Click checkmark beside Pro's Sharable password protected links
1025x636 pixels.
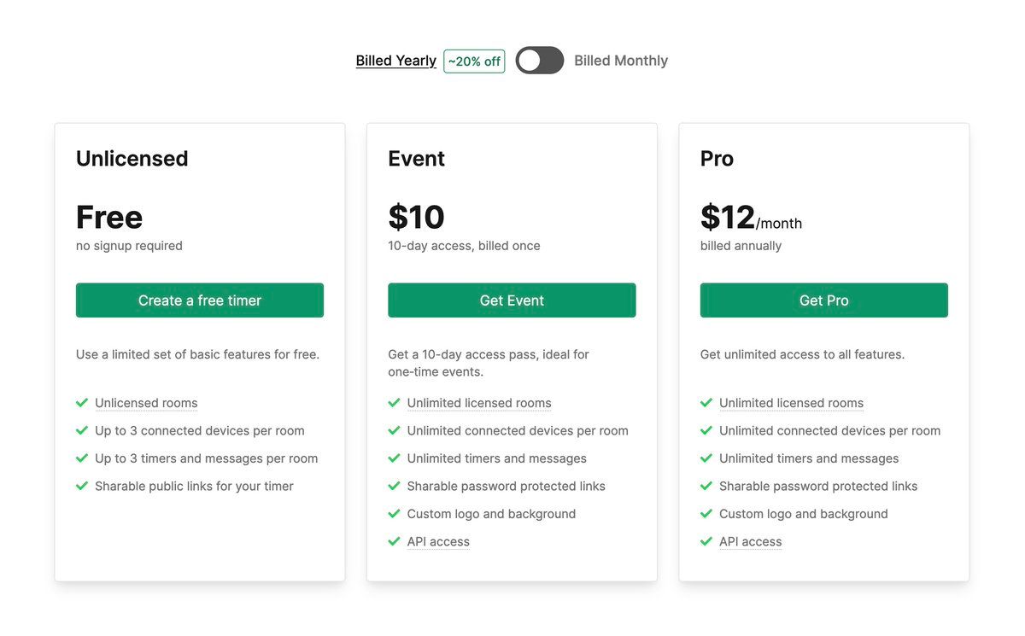[x=706, y=486]
